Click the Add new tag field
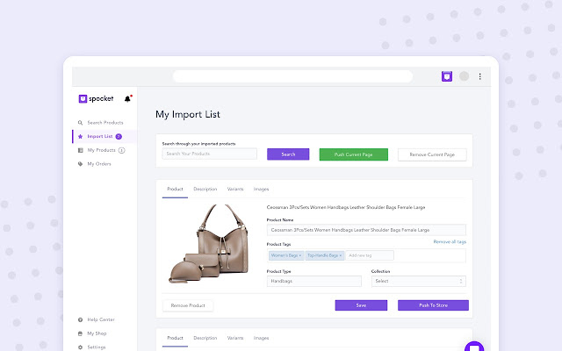 tap(370, 255)
